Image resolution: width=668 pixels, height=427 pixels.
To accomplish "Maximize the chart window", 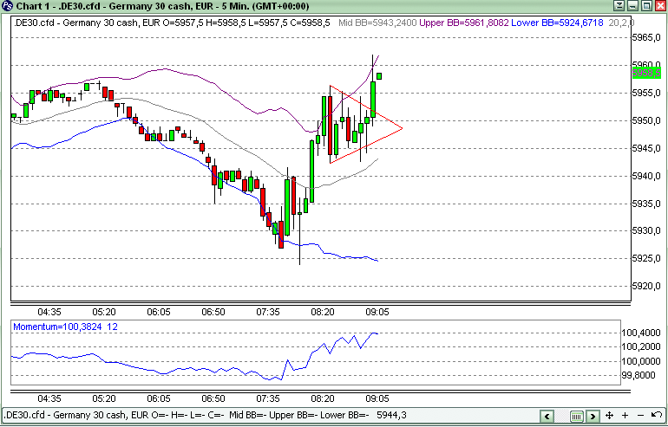I will tap(646, 6).
